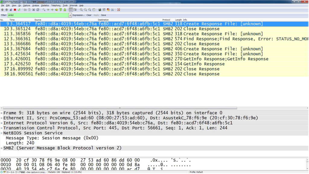Sort by Info column header

pos(185,20)
